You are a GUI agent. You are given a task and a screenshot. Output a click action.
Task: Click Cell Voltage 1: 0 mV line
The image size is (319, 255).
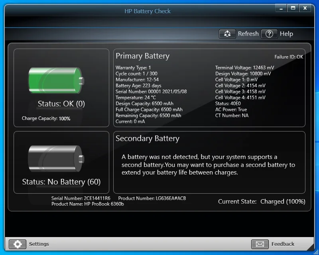click(x=236, y=80)
